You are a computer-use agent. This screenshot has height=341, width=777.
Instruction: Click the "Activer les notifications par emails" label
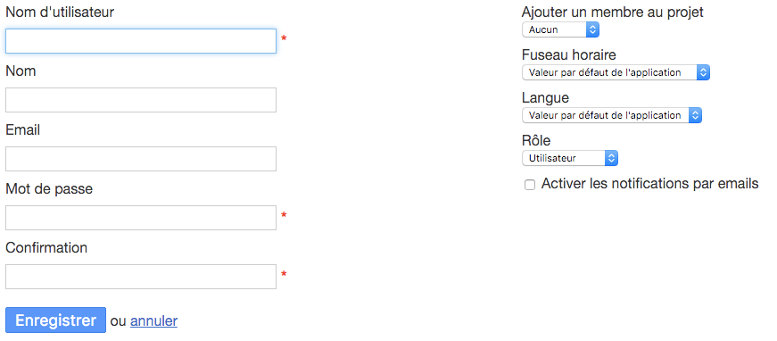[x=649, y=184]
